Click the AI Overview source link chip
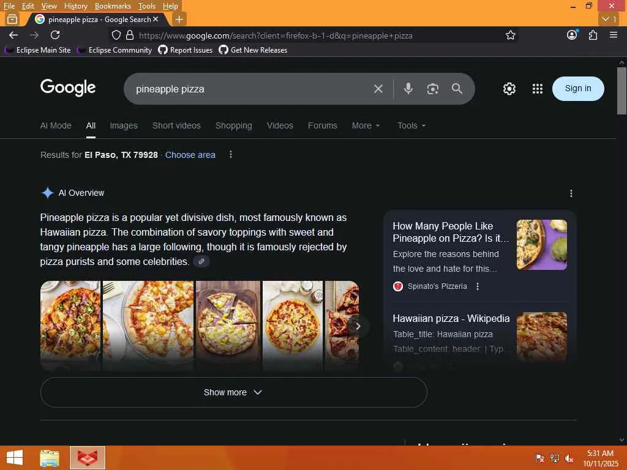627x470 pixels. point(201,261)
